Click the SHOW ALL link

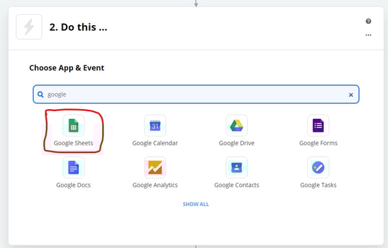pyautogui.click(x=196, y=204)
